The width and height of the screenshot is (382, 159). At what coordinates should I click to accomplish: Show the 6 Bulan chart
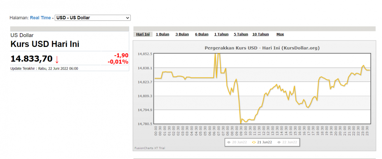point(201,34)
